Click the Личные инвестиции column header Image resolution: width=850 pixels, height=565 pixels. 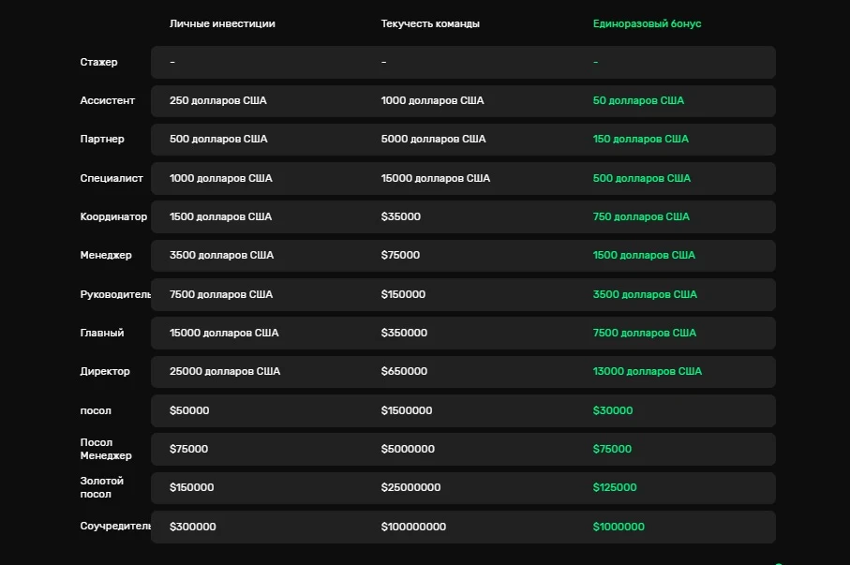[x=222, y=23]
